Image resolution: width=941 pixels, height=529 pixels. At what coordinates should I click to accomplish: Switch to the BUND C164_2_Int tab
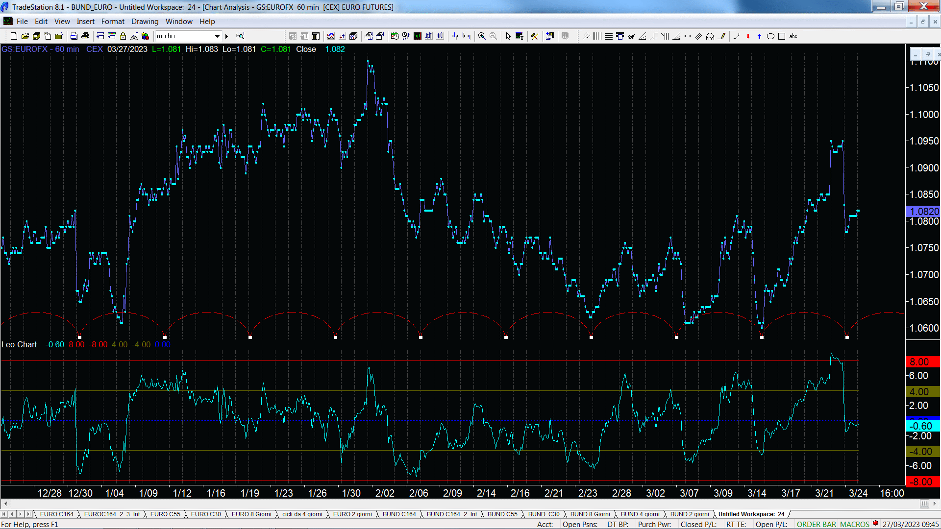(452, 514)
